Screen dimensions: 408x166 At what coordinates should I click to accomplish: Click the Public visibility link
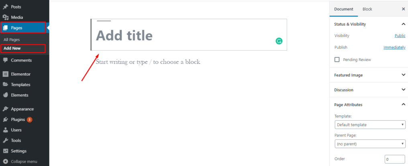(x=400, y=36)
